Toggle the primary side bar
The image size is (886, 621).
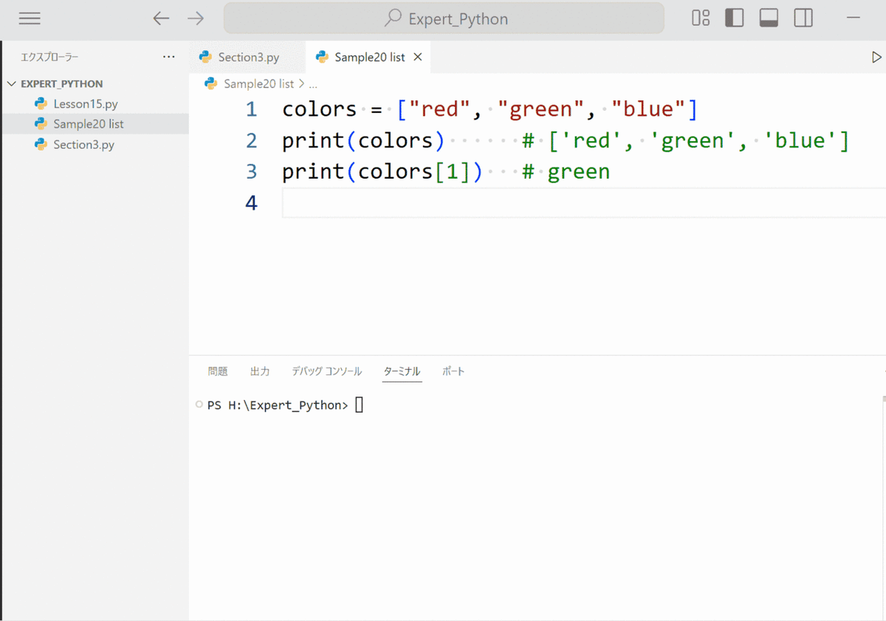click(735, 18)
